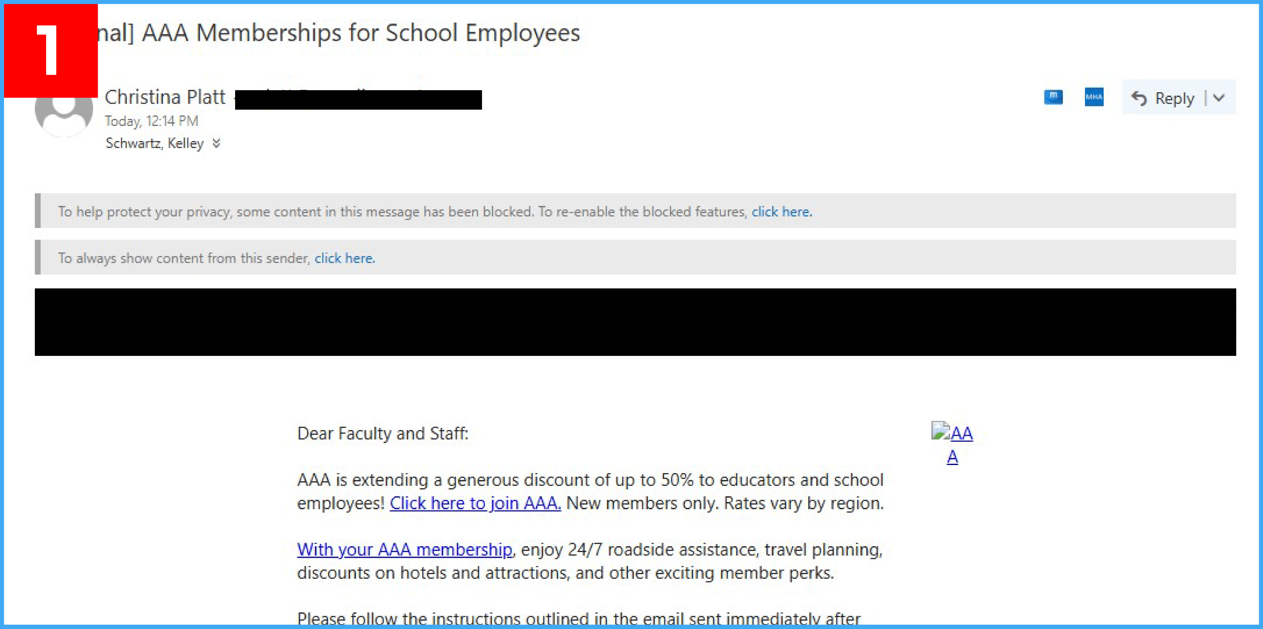Click the Reply button label
Screen dimensions: 1263x629
(x=1174, y=98)
